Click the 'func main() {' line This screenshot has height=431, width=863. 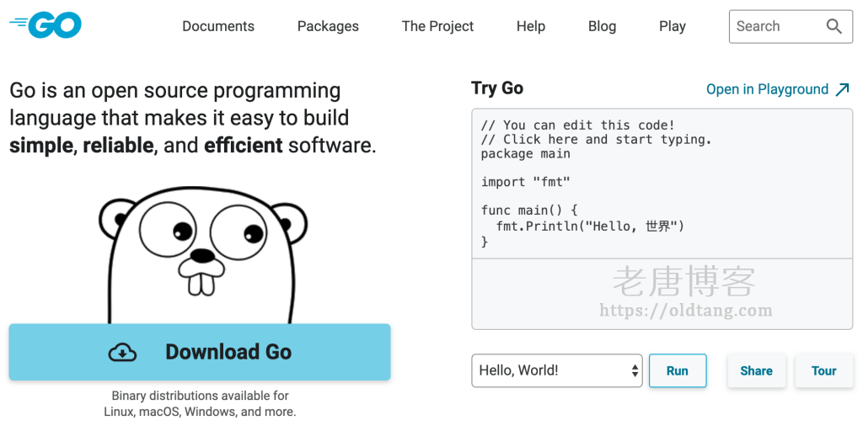tap(529, 210)
